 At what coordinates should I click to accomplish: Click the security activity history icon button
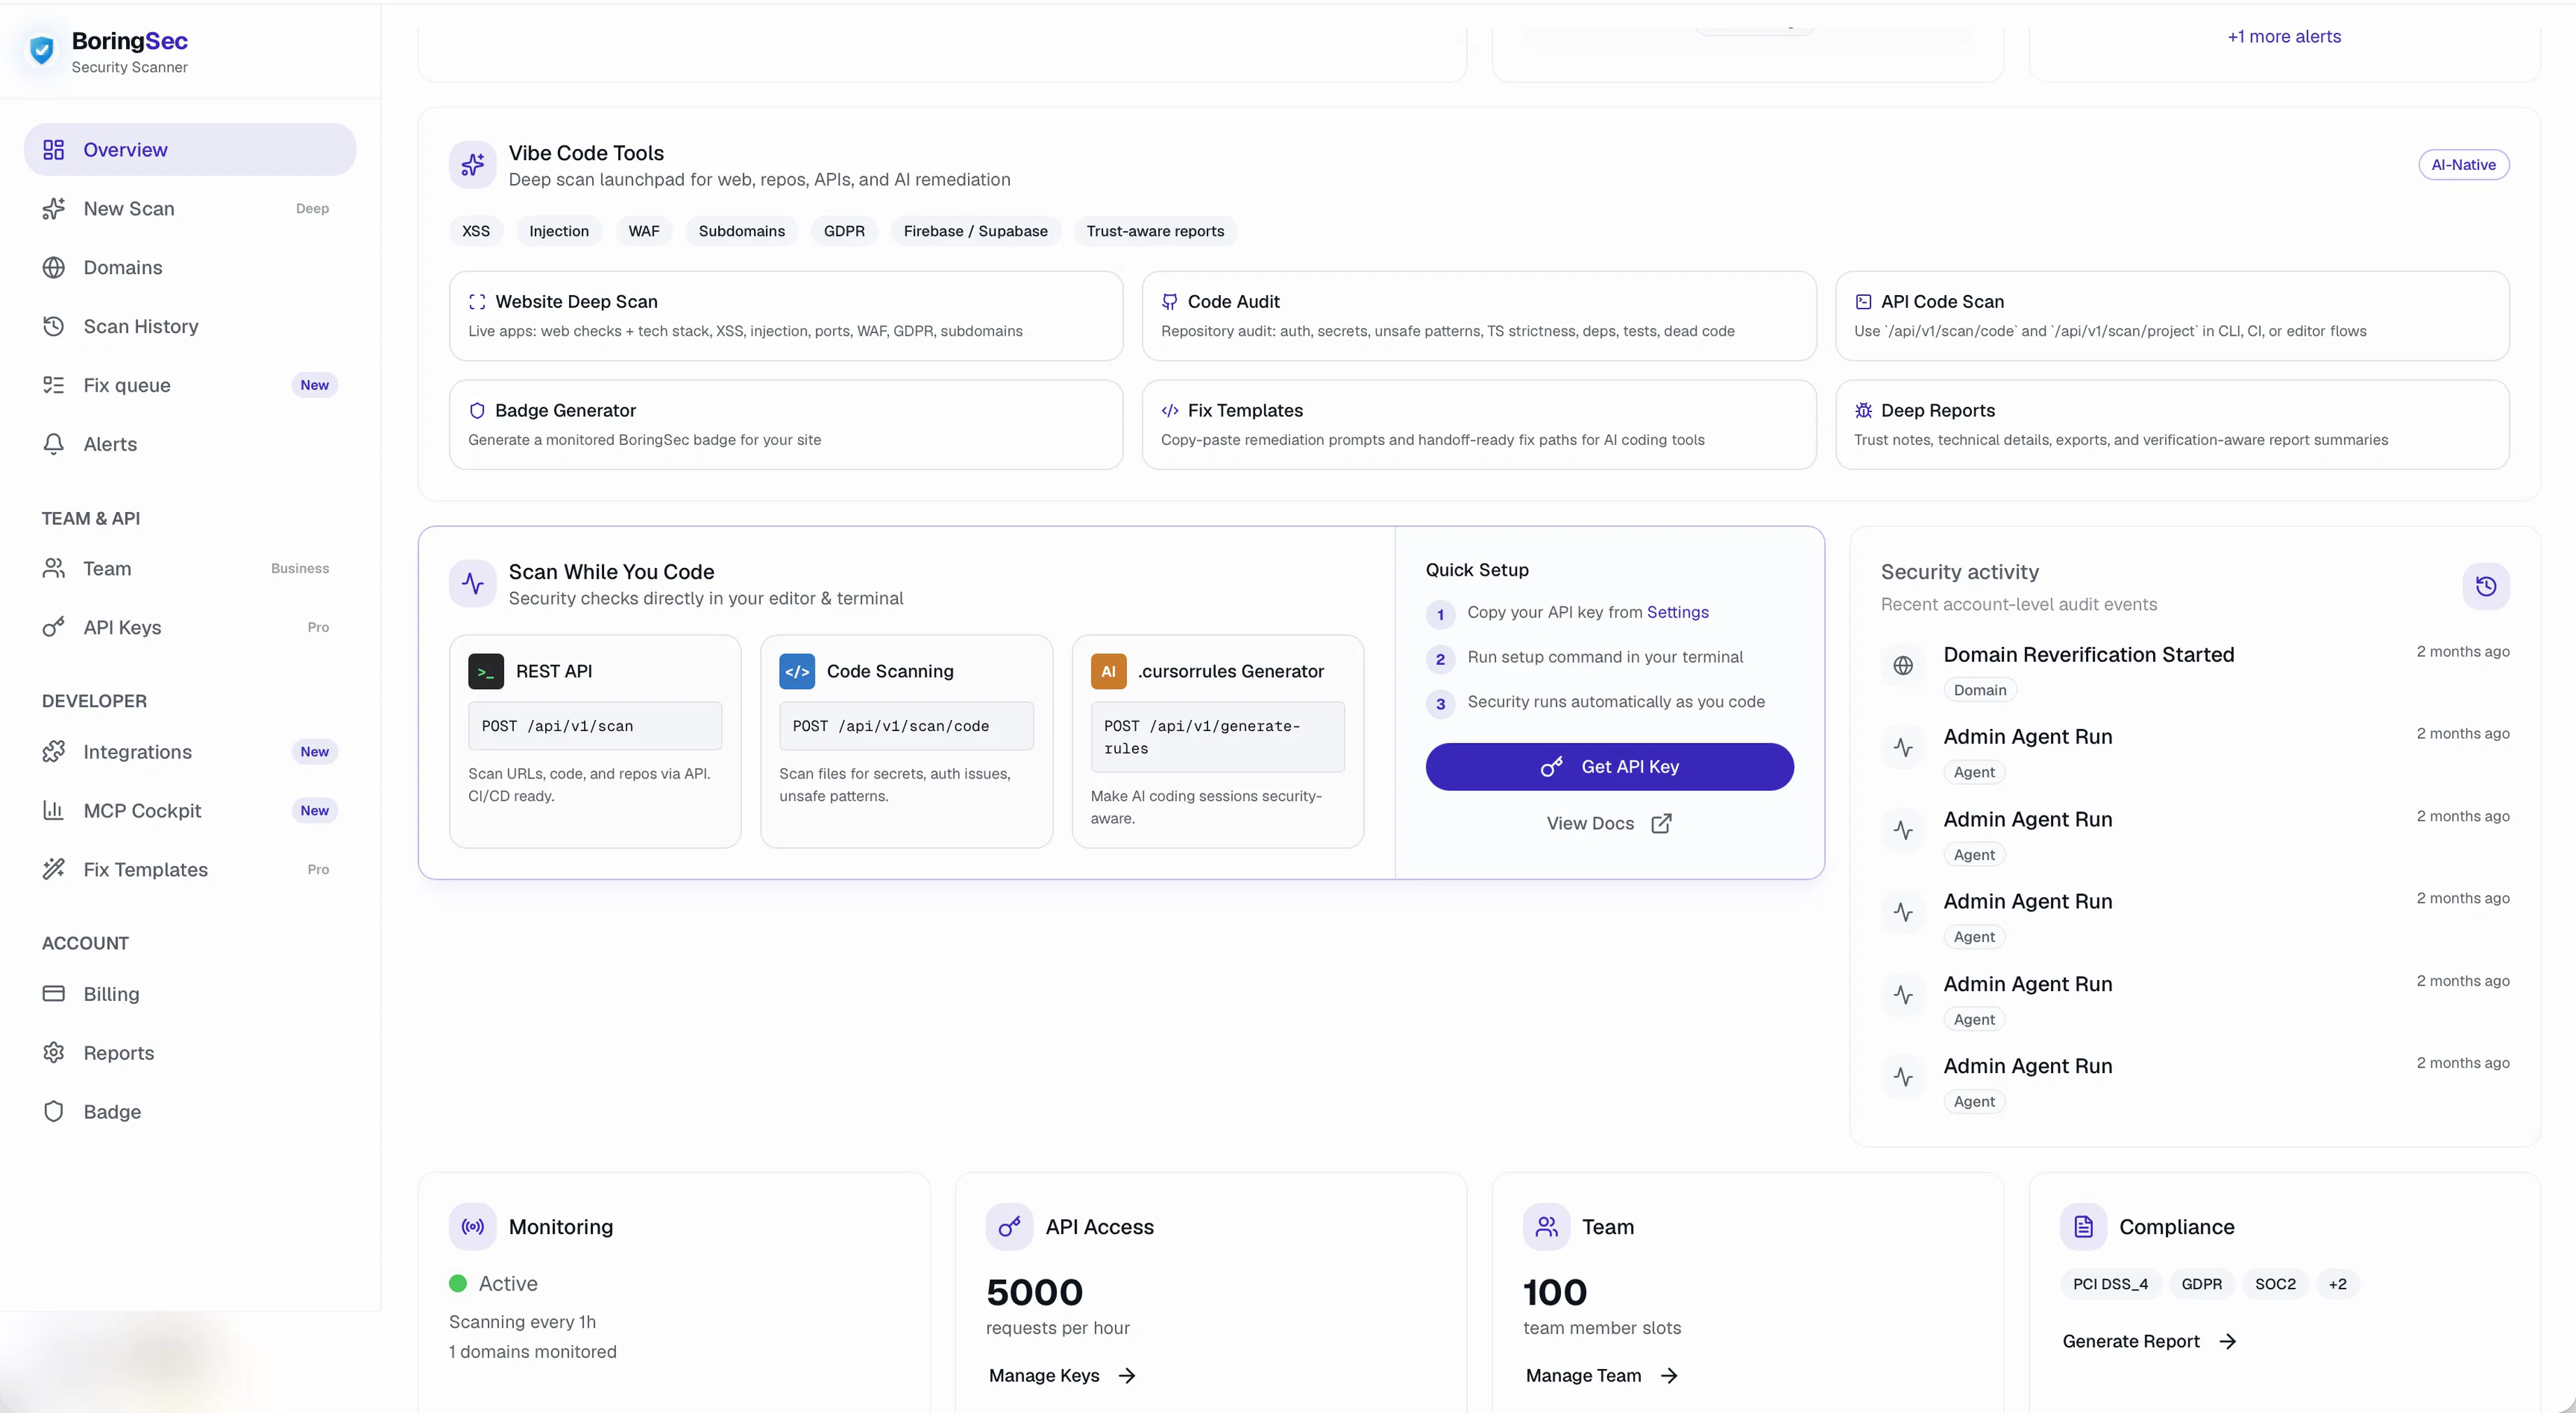click(x=2486, y=587)
